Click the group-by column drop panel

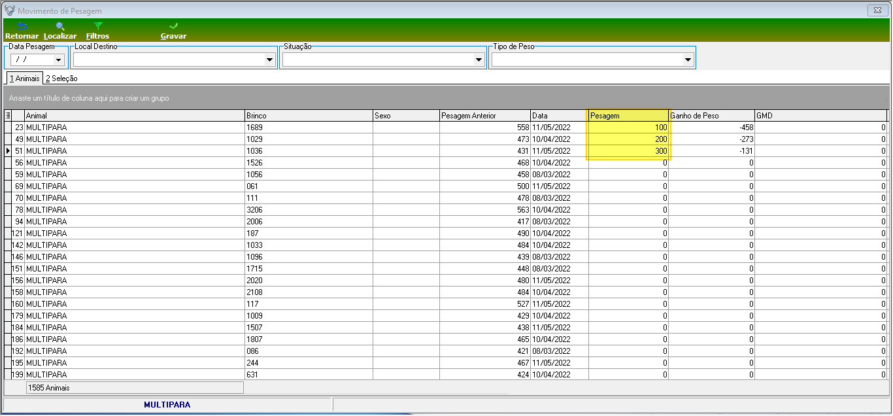click(x=446, y=97)
